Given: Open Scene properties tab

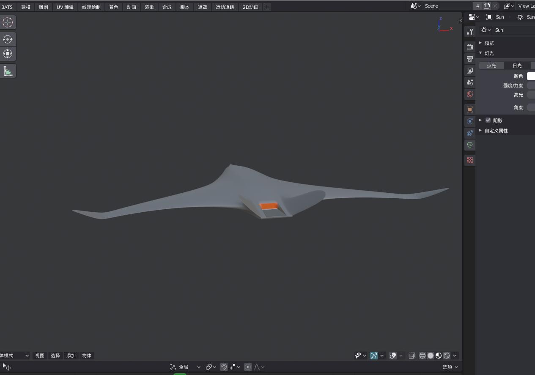Looking at the screenshot, I should point(469,82).
